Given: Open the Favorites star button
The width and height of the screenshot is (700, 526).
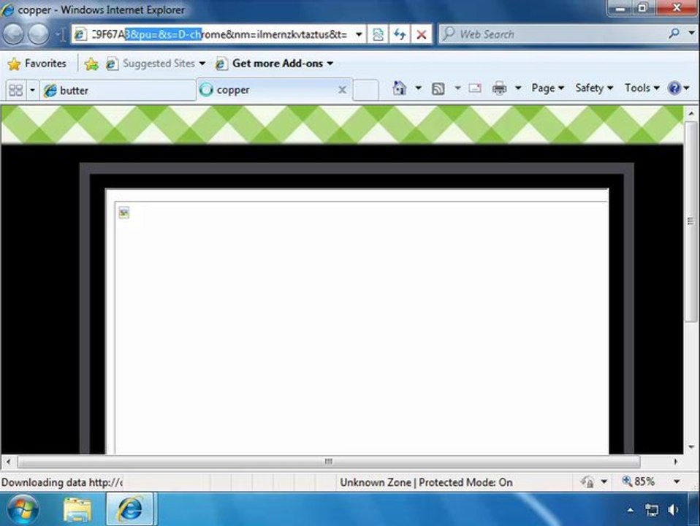Looking at the screenshot, I should (x=37, y=64).
